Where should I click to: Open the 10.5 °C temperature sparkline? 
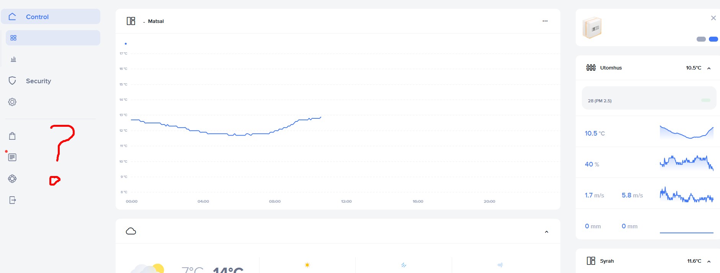tap(686, 132)
